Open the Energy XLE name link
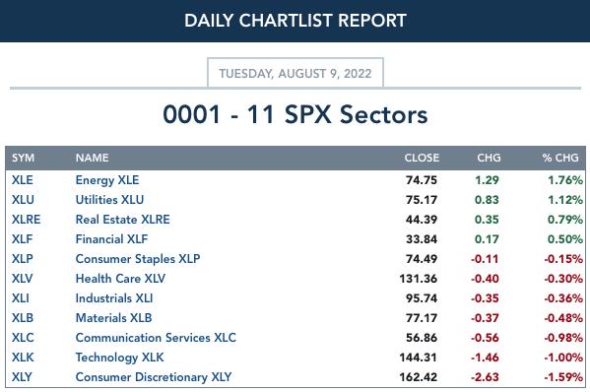Screen dimensions: 590x392 (x=107, y=180)
